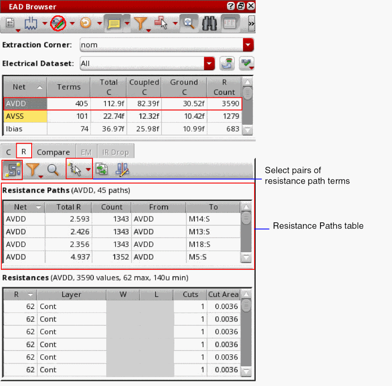392x386 pixels.
Task: Click the orange funnel filter in top toolbar
Action: 140,24
